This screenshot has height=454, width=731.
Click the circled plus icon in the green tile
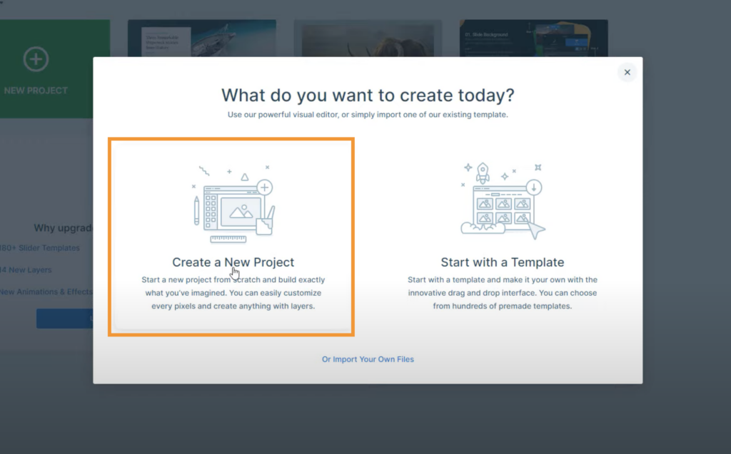pyautogui.click(x=36, y=59)
